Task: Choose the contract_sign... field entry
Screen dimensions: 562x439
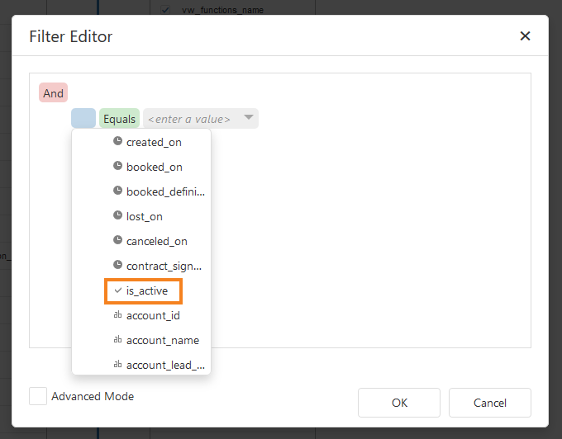Action: tap(141, 266)
